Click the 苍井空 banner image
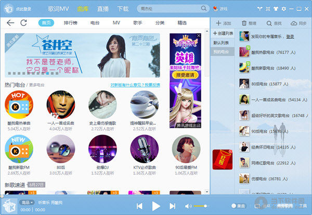 coord(82,55)
